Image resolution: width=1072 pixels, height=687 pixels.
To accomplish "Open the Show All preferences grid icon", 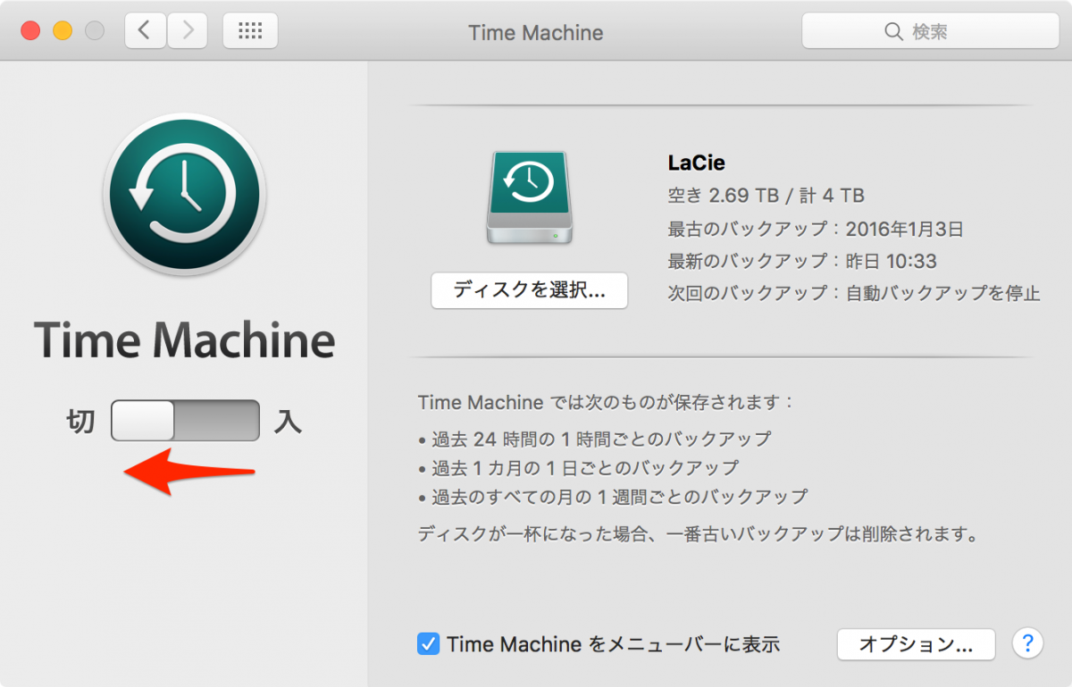I will 249,30.
